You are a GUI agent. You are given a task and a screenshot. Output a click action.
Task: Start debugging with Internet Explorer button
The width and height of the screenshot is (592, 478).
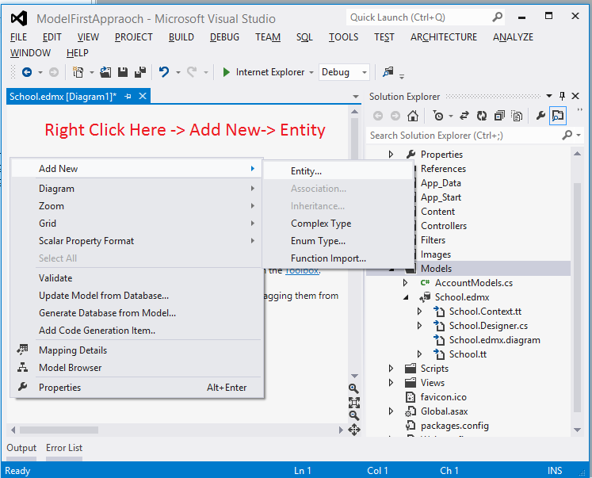263,72
